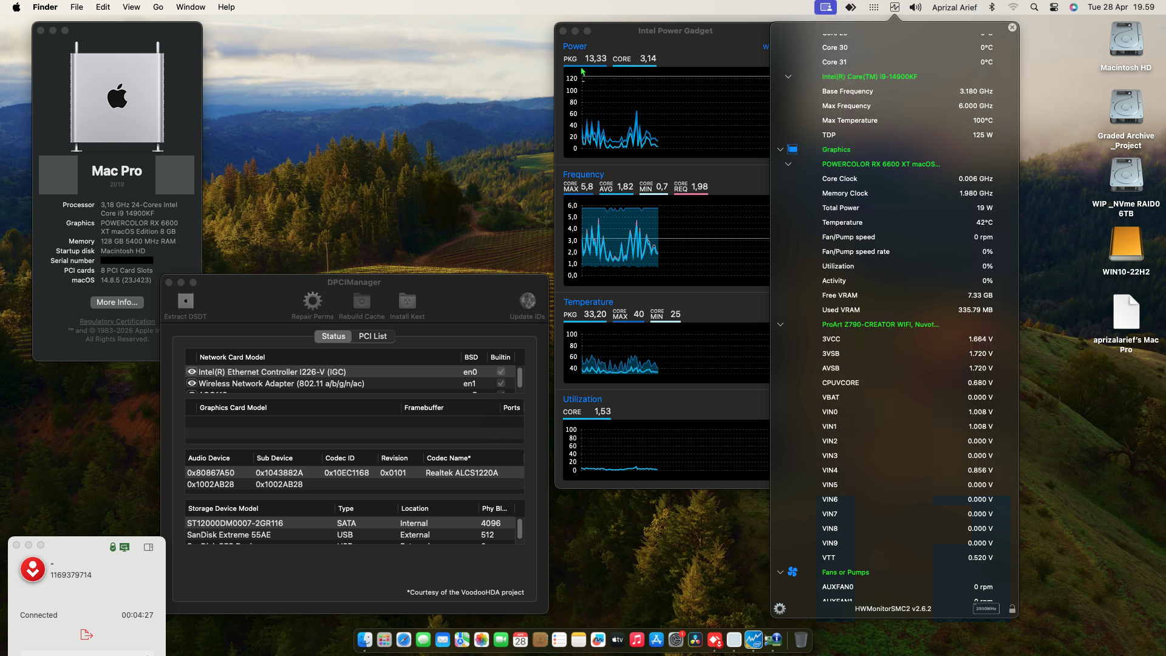
Task: Open the HWMonitor menu bar icon
Action: pos(895,7)
